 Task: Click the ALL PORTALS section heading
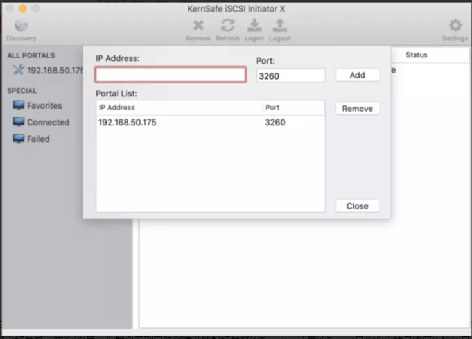point(31,55)
